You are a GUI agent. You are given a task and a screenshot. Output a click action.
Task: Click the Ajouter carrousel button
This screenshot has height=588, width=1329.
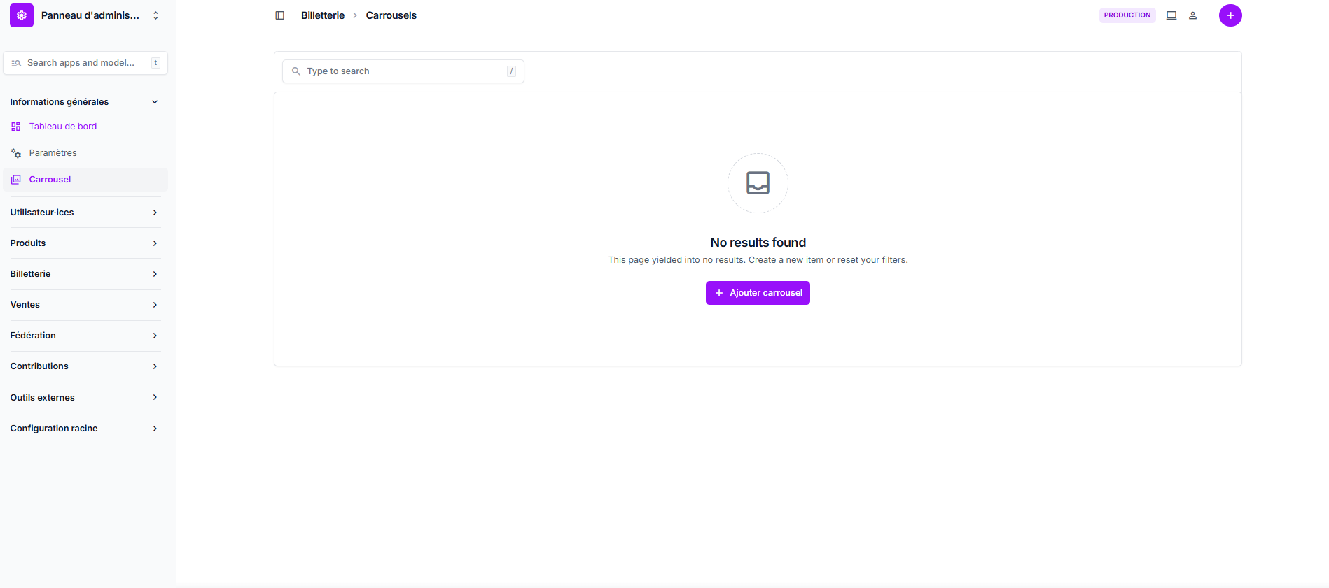(758, 293)
